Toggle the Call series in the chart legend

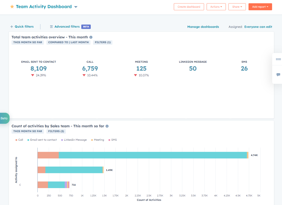[19, 140]
